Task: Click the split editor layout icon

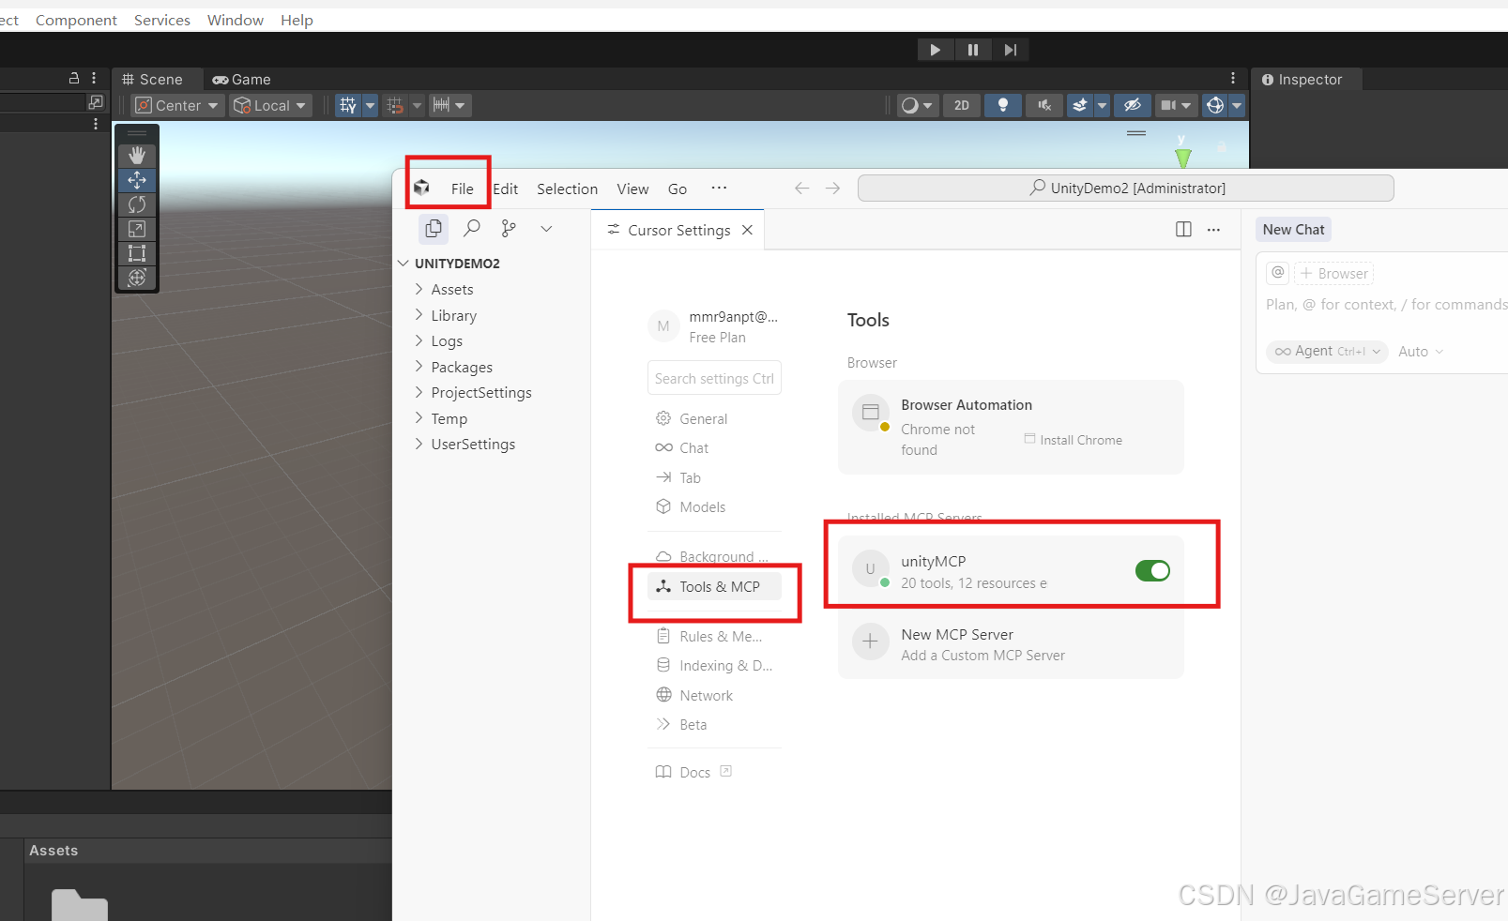Action: 1183,230
